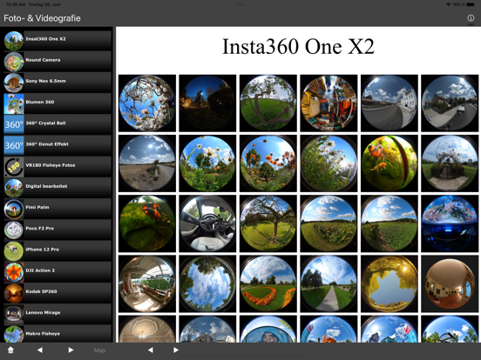Select Poco F2 Pro in sidebar
The image size is (481, 360).
click(x=58, y=230)
